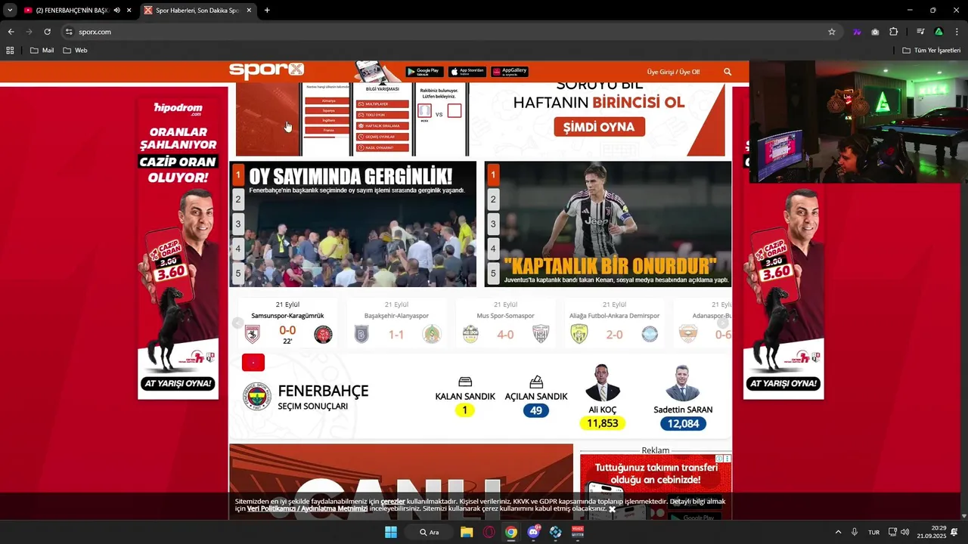Click the Sporx logo in the header

point(266,71)
